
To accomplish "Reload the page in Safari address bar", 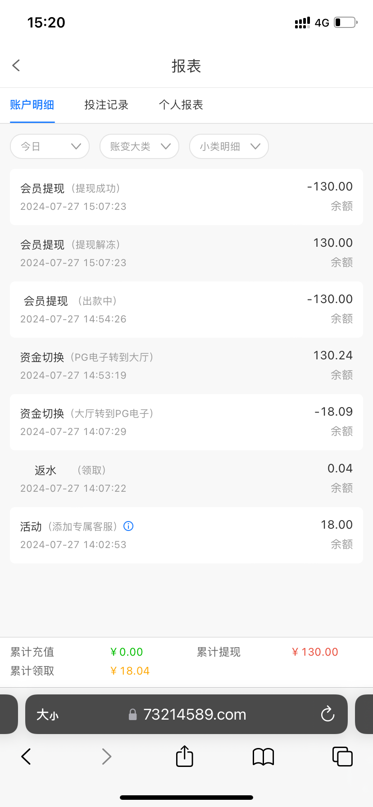I will click(328, 714).
